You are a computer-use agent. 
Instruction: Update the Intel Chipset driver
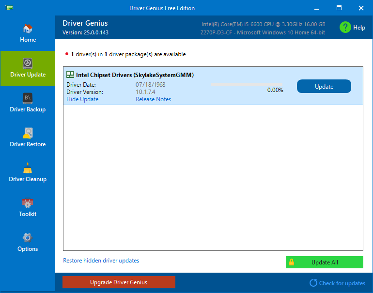[x=324, y=86]
